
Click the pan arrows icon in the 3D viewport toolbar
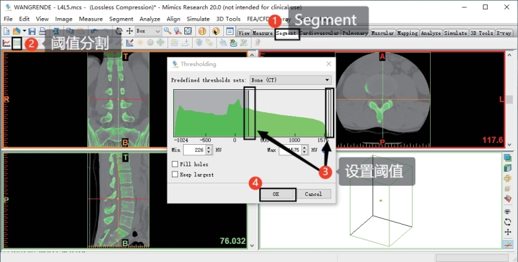tap(508, 232)
